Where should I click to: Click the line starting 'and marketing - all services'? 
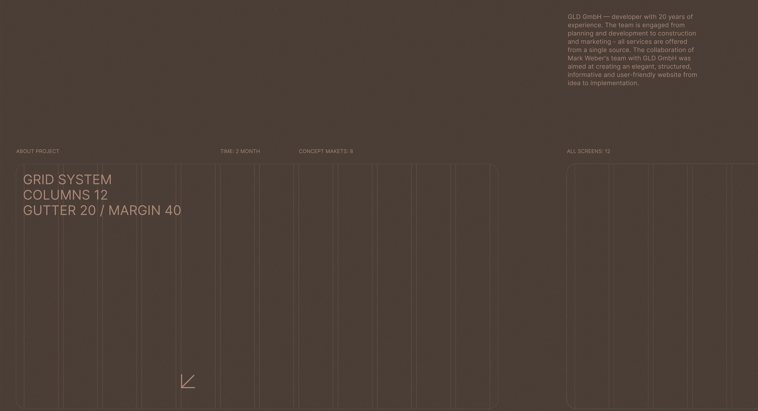(x=627, y=42)
